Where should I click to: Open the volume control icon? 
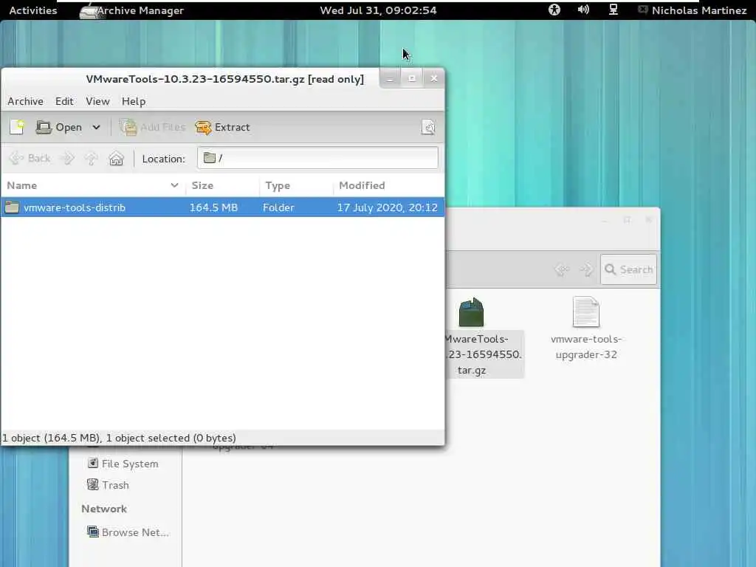(x=583, y=10)
